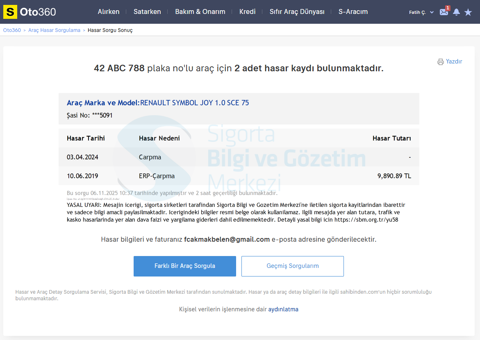Go to Araç Hasar Sorgulama breadcrumb
This screenshot has width=480, height=340.
(x=54, y=30)
